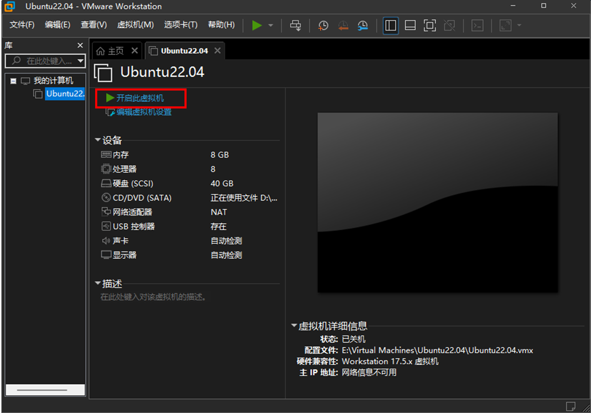
Task: Click 开启此虚拟机 to power on VM
Action: 139,98
